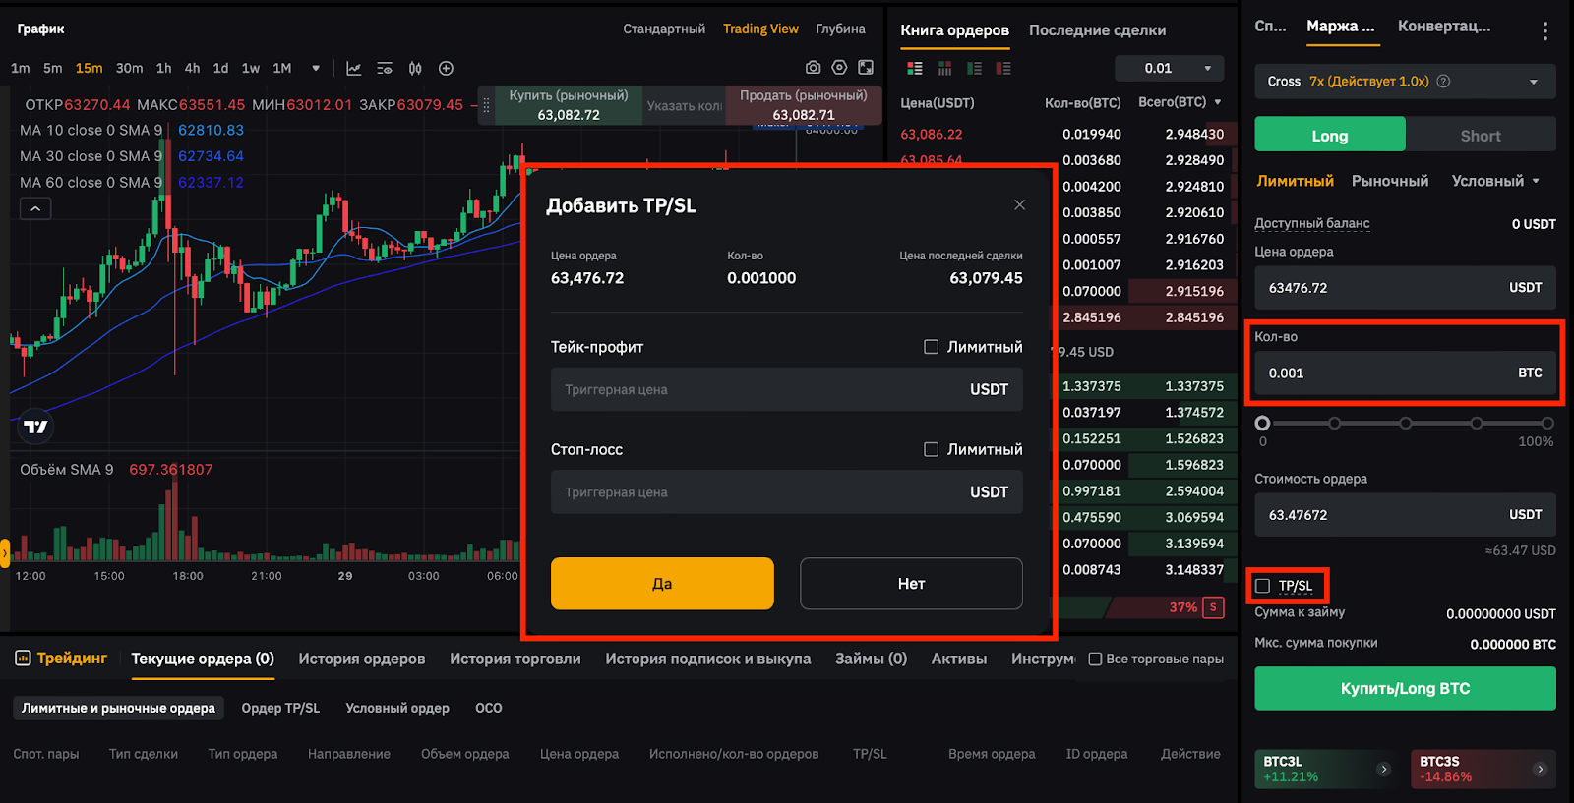
Task: Open the candlestick chart type icon
Action: [415, 68]
